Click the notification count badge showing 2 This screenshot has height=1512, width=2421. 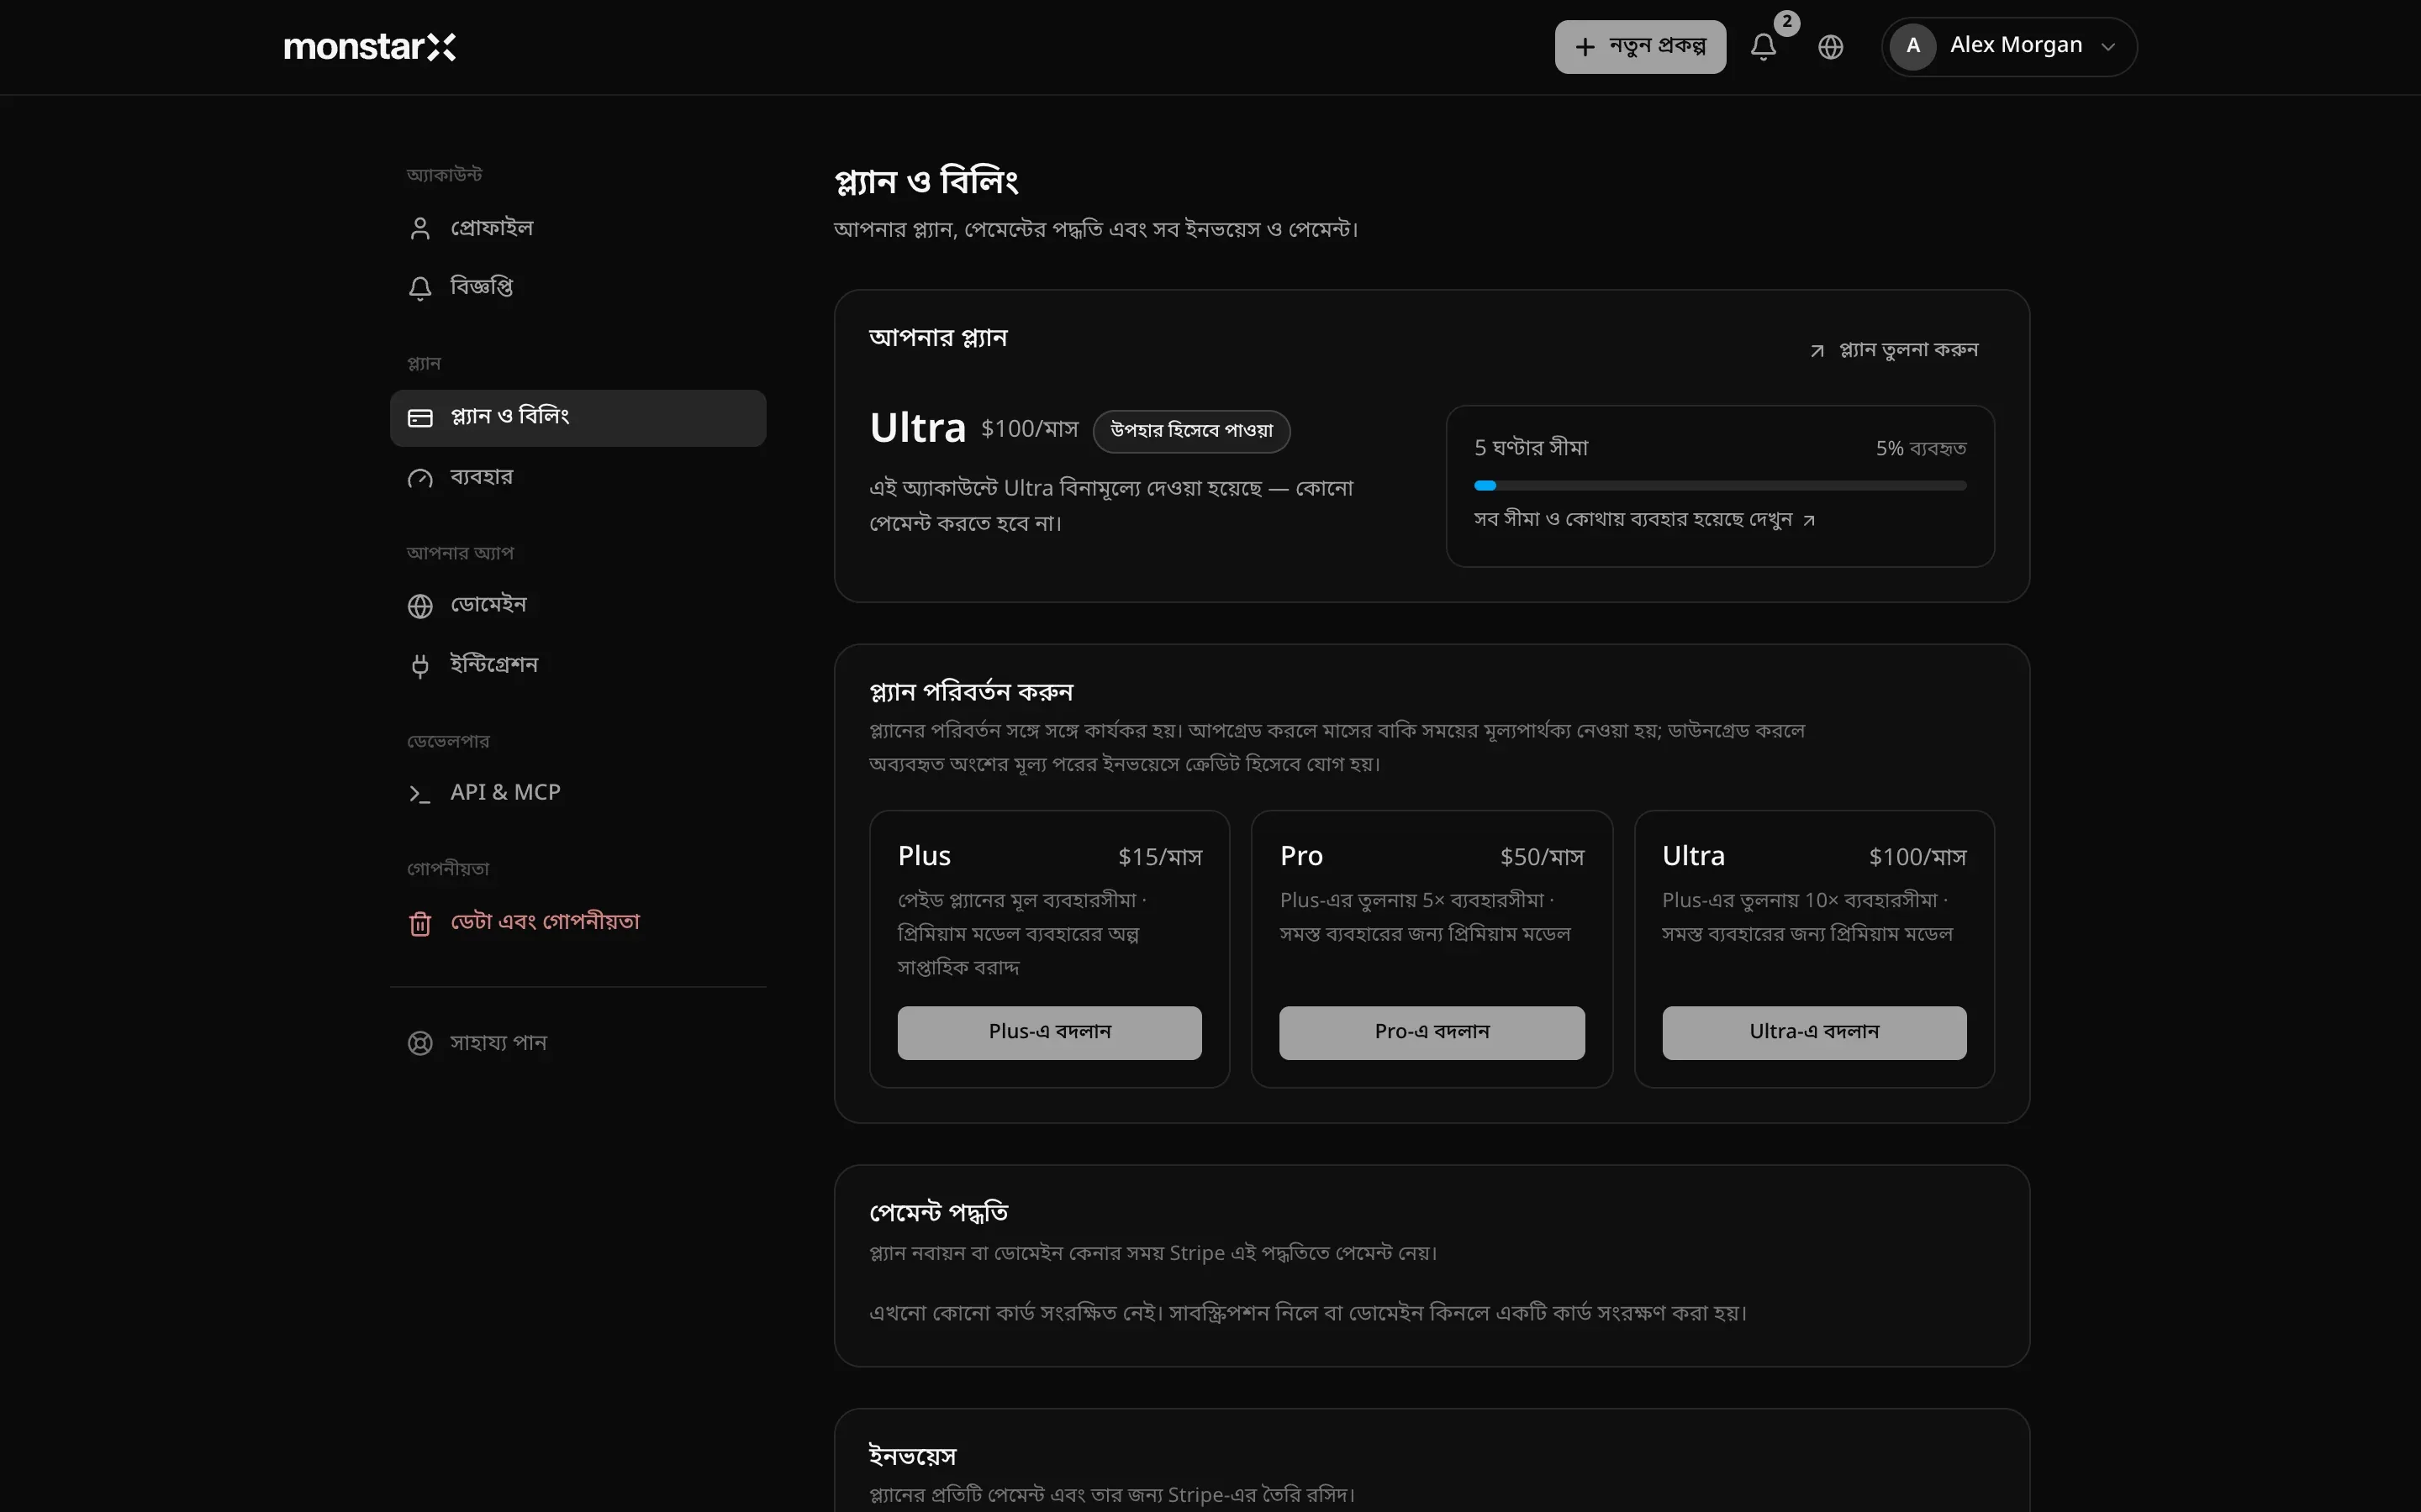1786,22
